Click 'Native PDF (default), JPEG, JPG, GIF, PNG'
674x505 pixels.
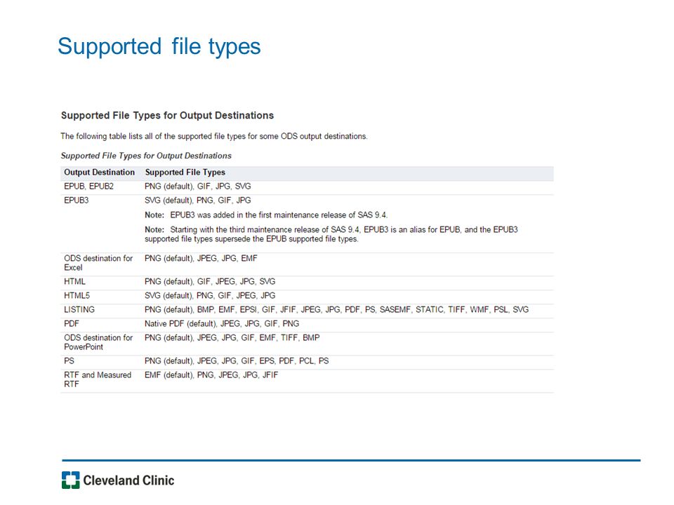tap(222, 324)
